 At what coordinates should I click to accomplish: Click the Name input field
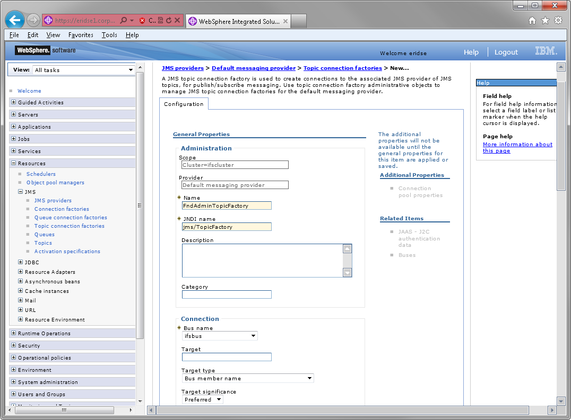(227, 205)
